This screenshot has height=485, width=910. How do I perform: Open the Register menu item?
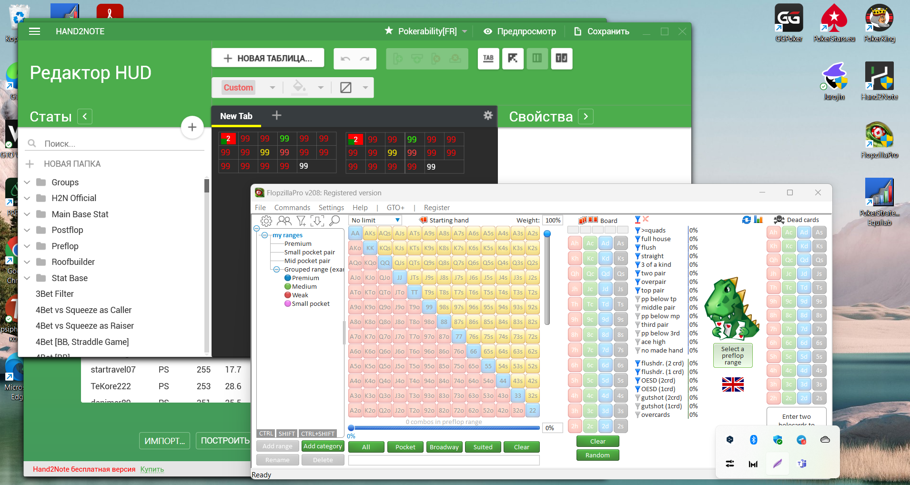click(x=436, y=208)
